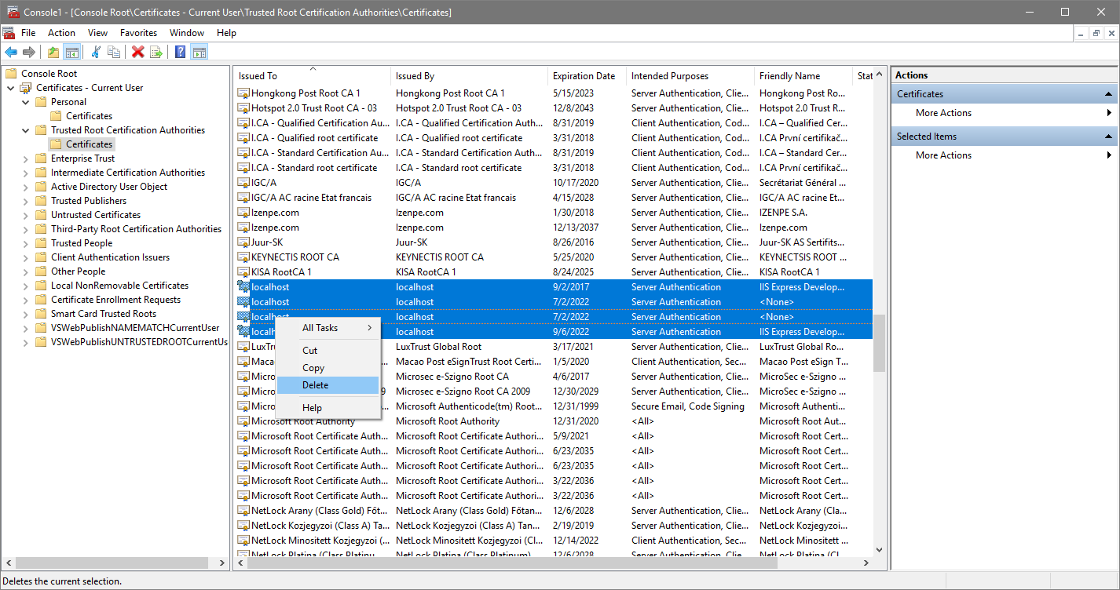Open the View menu
This screenshot has width=1120, height=590.
click(x=98, y=33)
